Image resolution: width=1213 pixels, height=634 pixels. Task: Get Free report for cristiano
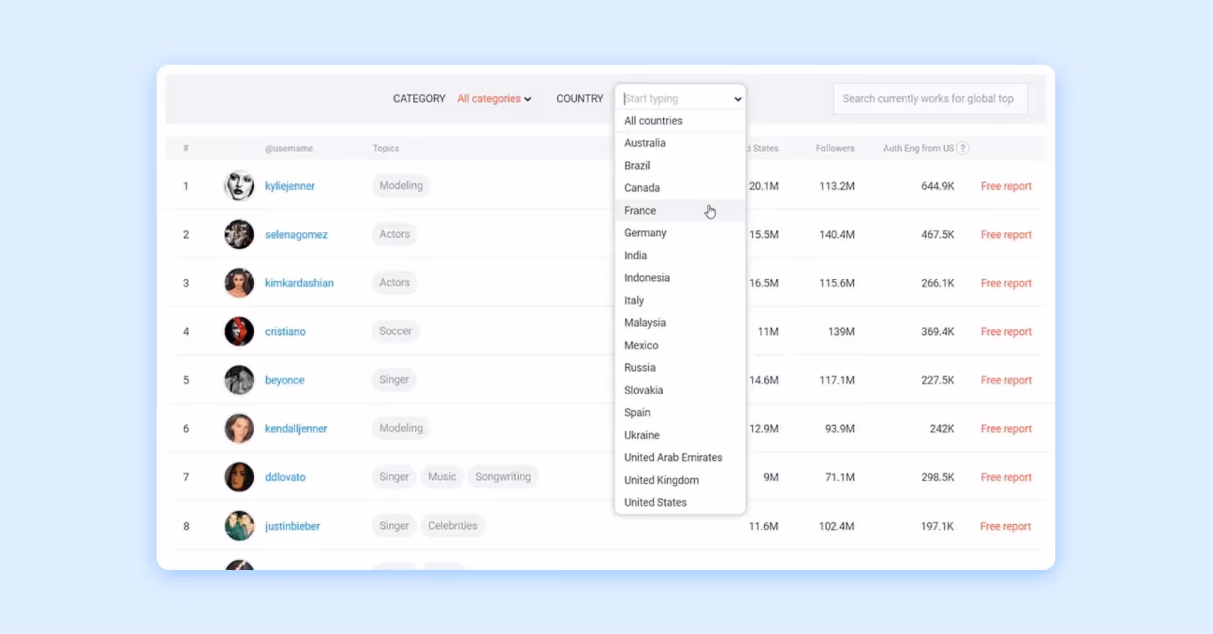[x=1006, y=331]
